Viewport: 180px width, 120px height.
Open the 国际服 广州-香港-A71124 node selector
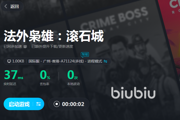click(56, 61)
